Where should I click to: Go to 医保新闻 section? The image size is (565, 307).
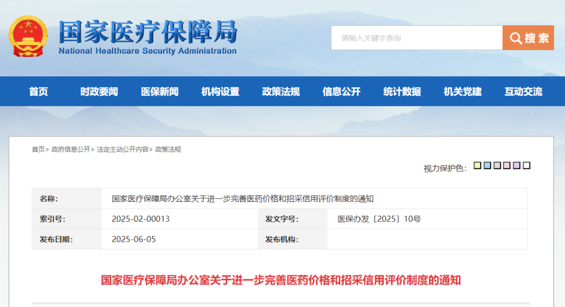click(160, 92)
